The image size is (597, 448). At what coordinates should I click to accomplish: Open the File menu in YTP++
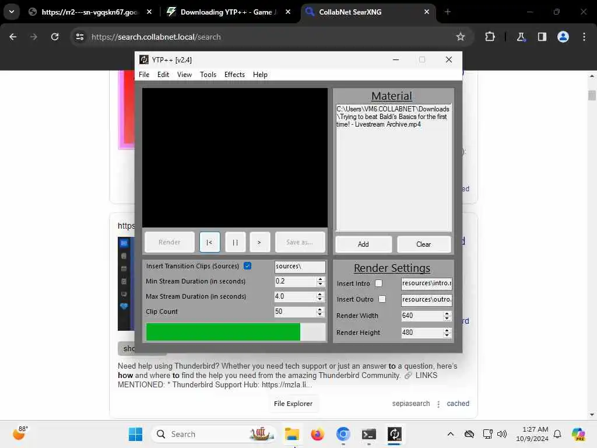pyautogui.click(x=144, y=75)
